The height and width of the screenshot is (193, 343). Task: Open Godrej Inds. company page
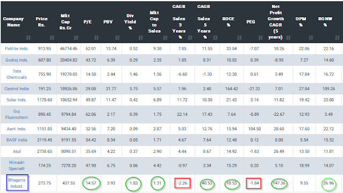click(x=17, y=60)
